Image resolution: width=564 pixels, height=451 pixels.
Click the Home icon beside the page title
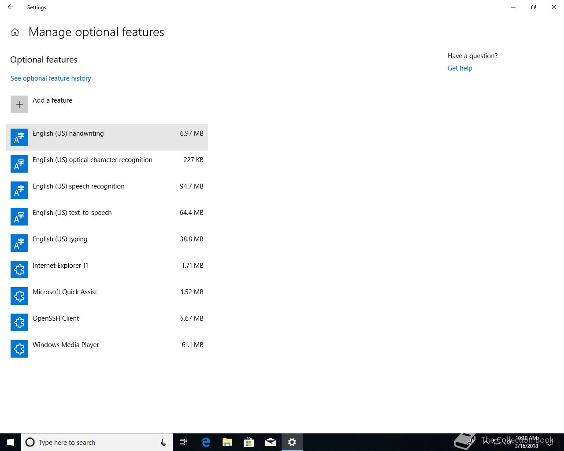tap(15, 32)
